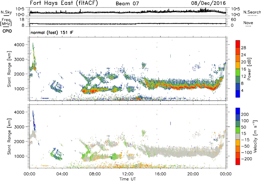Pick the gray segment of Velocity colorbar
Image resolution: width=261 pixels, height=181 pixels.
click(x=238, y=136)
